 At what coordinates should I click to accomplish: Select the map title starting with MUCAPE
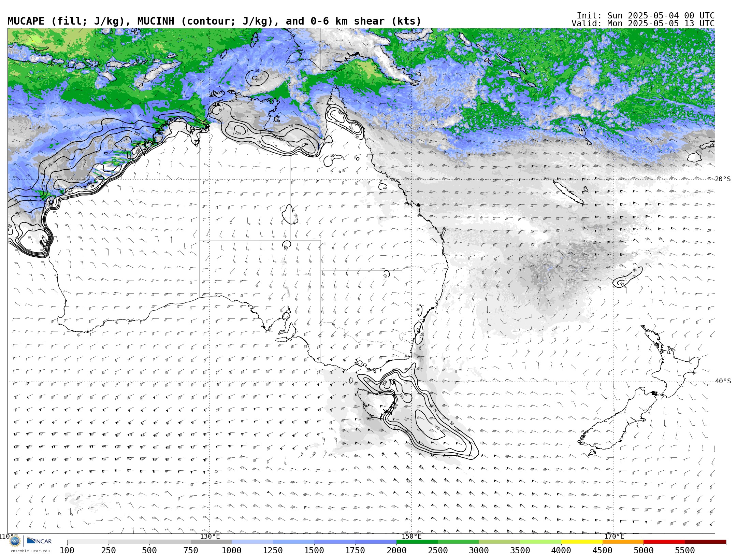pyautogui.click(x=214, y=21)
